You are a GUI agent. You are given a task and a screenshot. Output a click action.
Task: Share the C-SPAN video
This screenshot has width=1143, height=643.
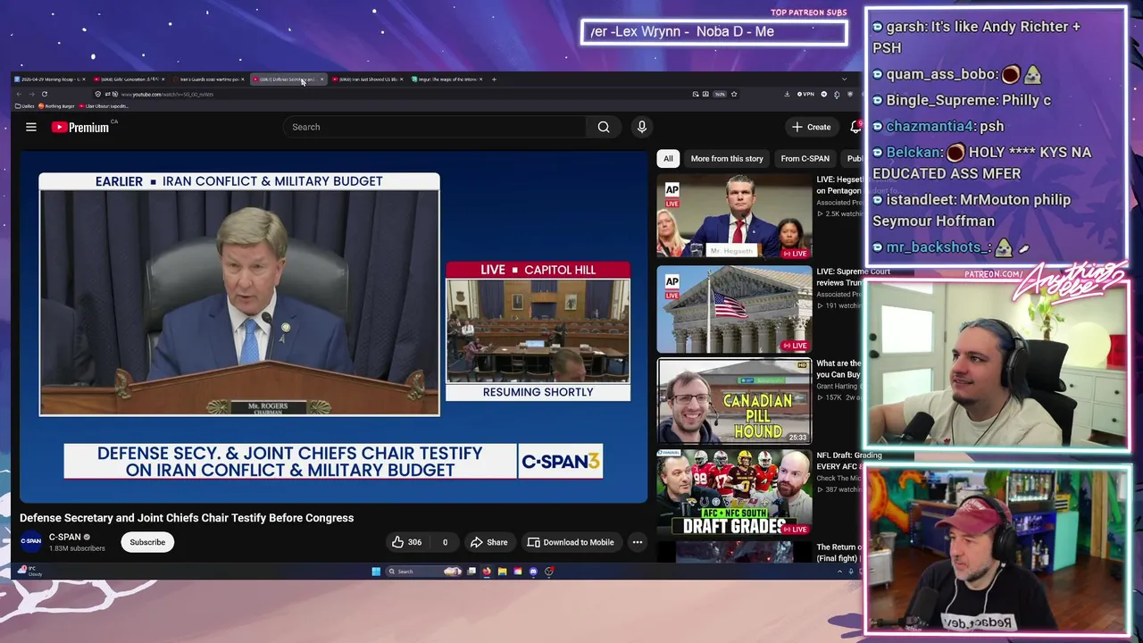488,542
